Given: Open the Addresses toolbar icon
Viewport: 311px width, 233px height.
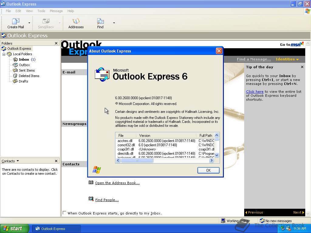Looking at the screenshot, I should click(x=76, y=21).
